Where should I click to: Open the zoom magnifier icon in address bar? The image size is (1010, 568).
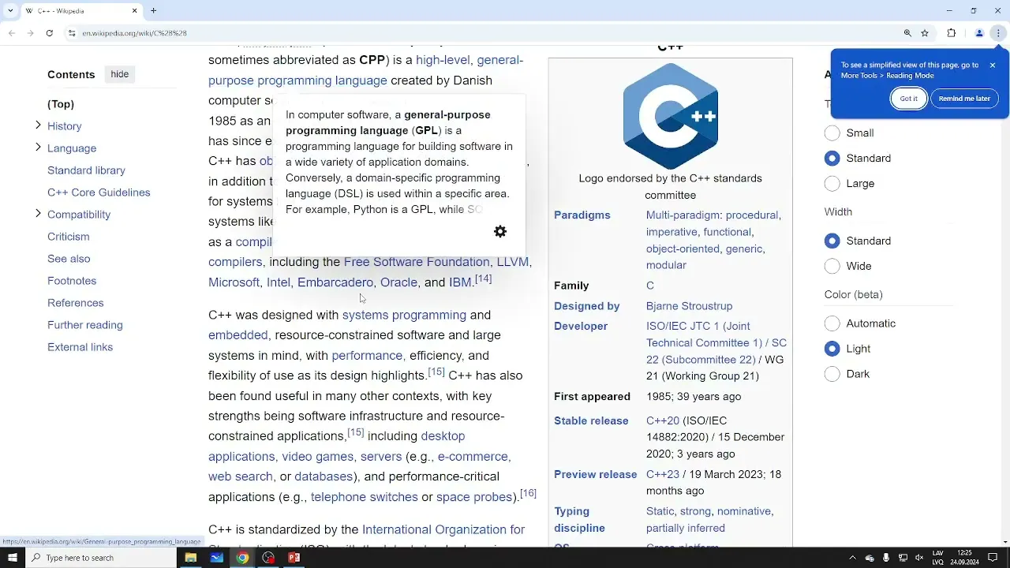(x=907, y=33)
